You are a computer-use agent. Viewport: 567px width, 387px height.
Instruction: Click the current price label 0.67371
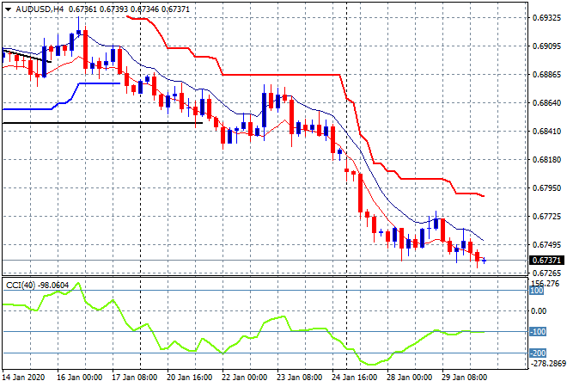click(x=546, y=261)
